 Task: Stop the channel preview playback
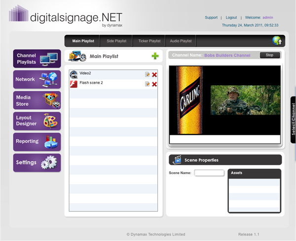(270, 55)
